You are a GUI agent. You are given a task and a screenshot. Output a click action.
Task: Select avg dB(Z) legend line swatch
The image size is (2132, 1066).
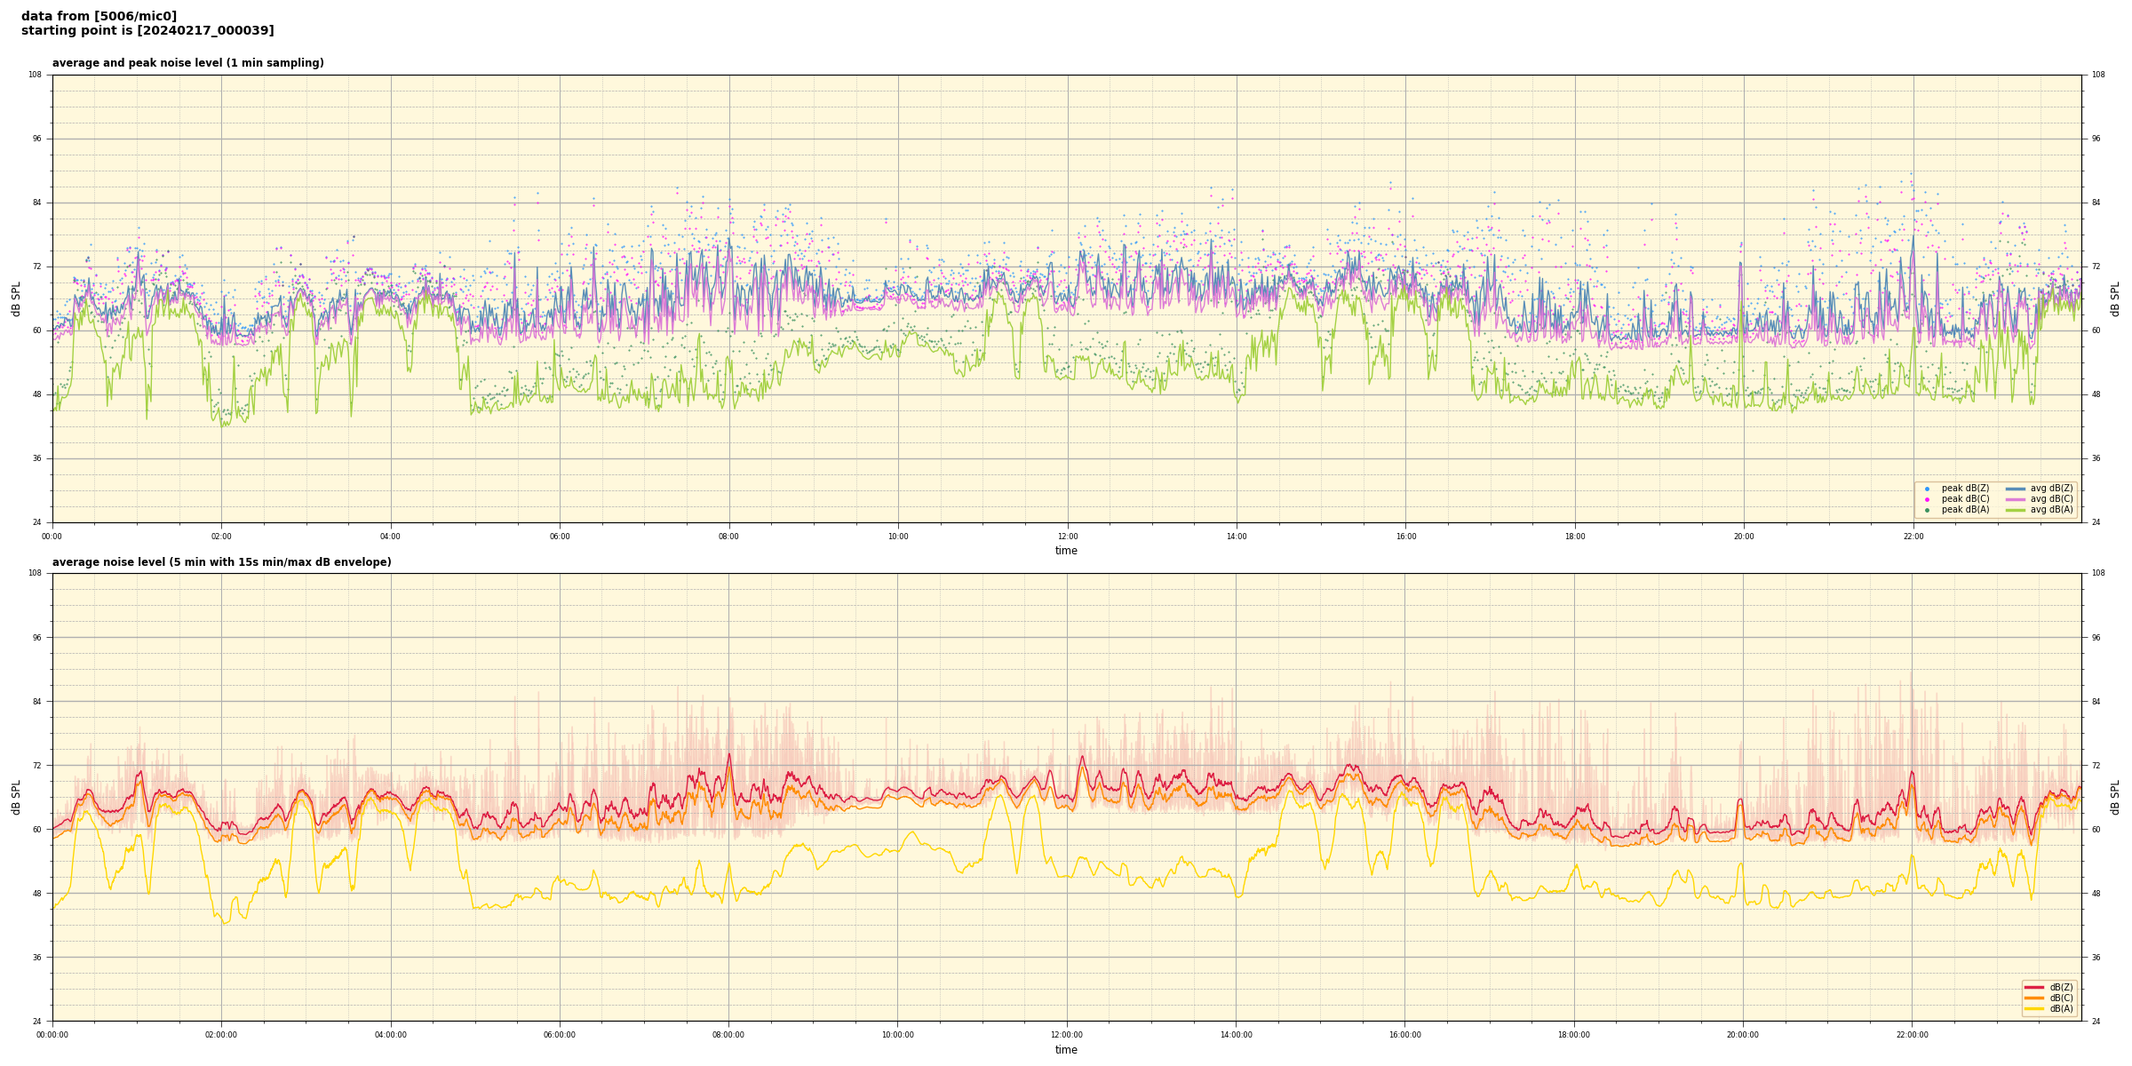click(x=2015, y=489)
